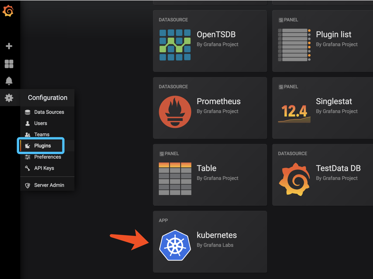The image size is (373, 279).
Task: Click the API Keys key icon
Action: tap(28, 168)
